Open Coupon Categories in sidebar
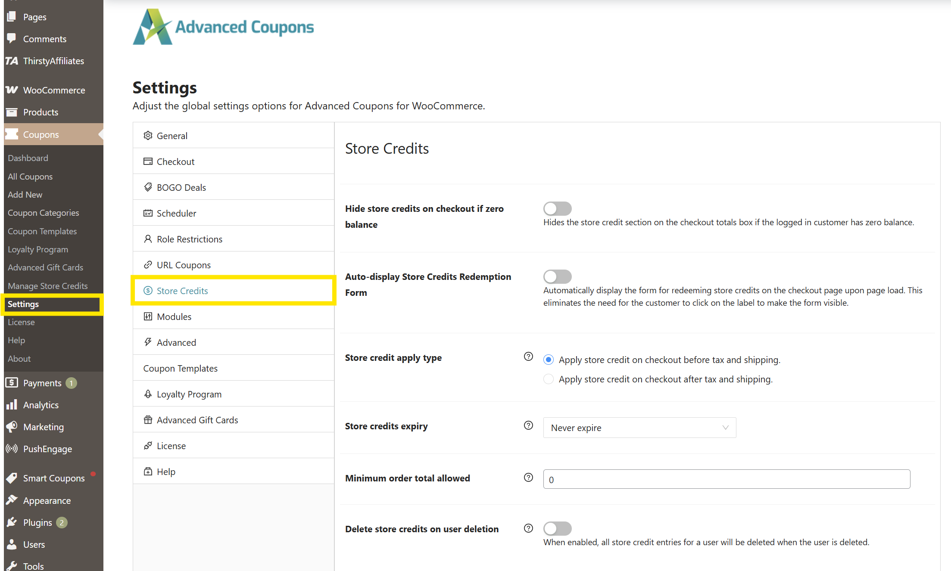951x571 pixels. click(x=44, y=213)
